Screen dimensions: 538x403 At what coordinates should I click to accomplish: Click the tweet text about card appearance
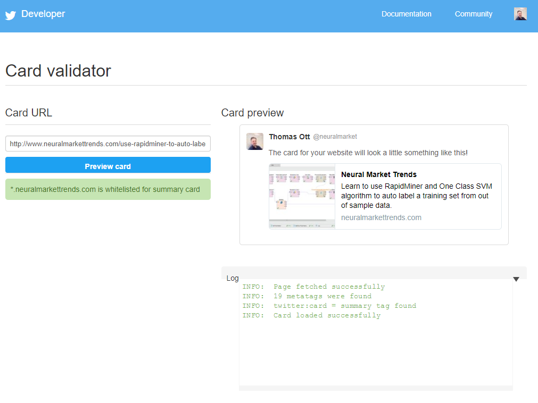click(x=368, y=153)
